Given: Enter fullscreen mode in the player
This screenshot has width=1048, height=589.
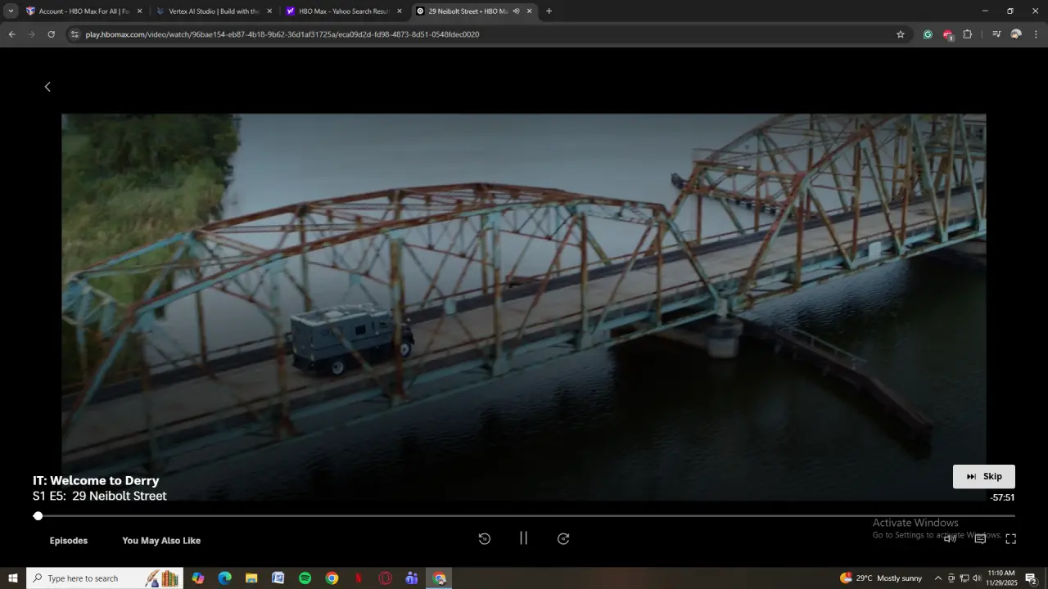Looking at the screenshot, I should (1010, 539).
